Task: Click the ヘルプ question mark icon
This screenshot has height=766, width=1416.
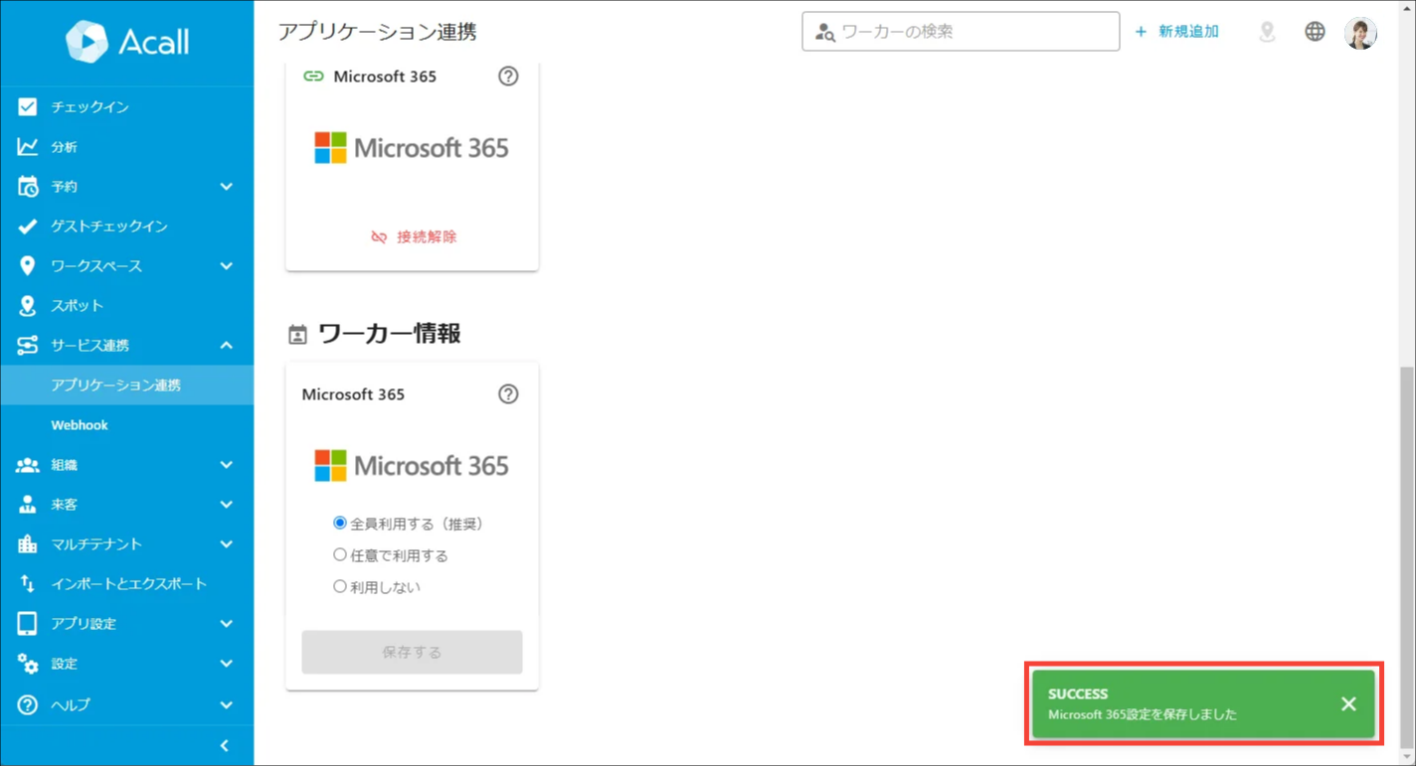Action: click(28, 704)
